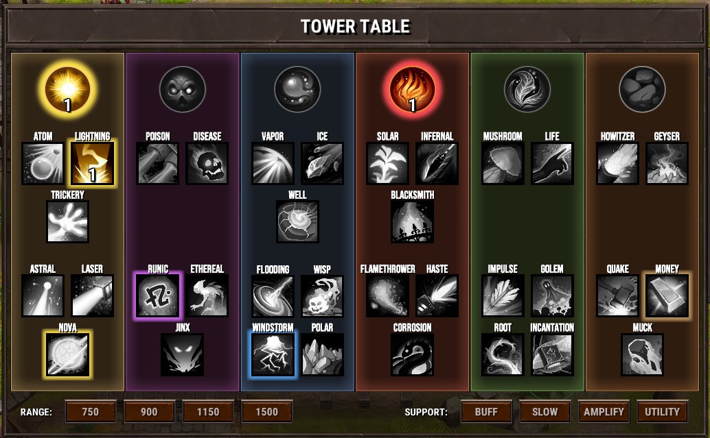Toggle the glowing light element orb
This screenshot has width=710, height=438.
pos(67,90)
